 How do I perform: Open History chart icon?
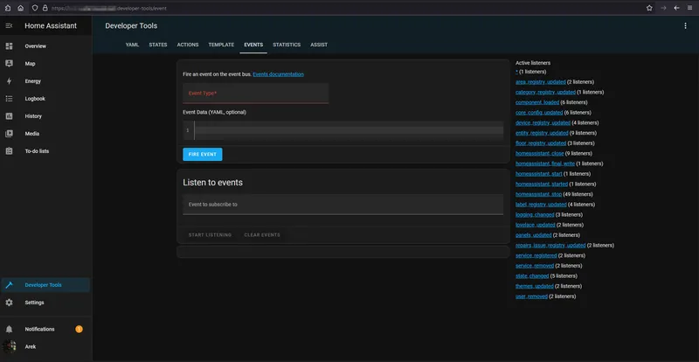[9, 116]
